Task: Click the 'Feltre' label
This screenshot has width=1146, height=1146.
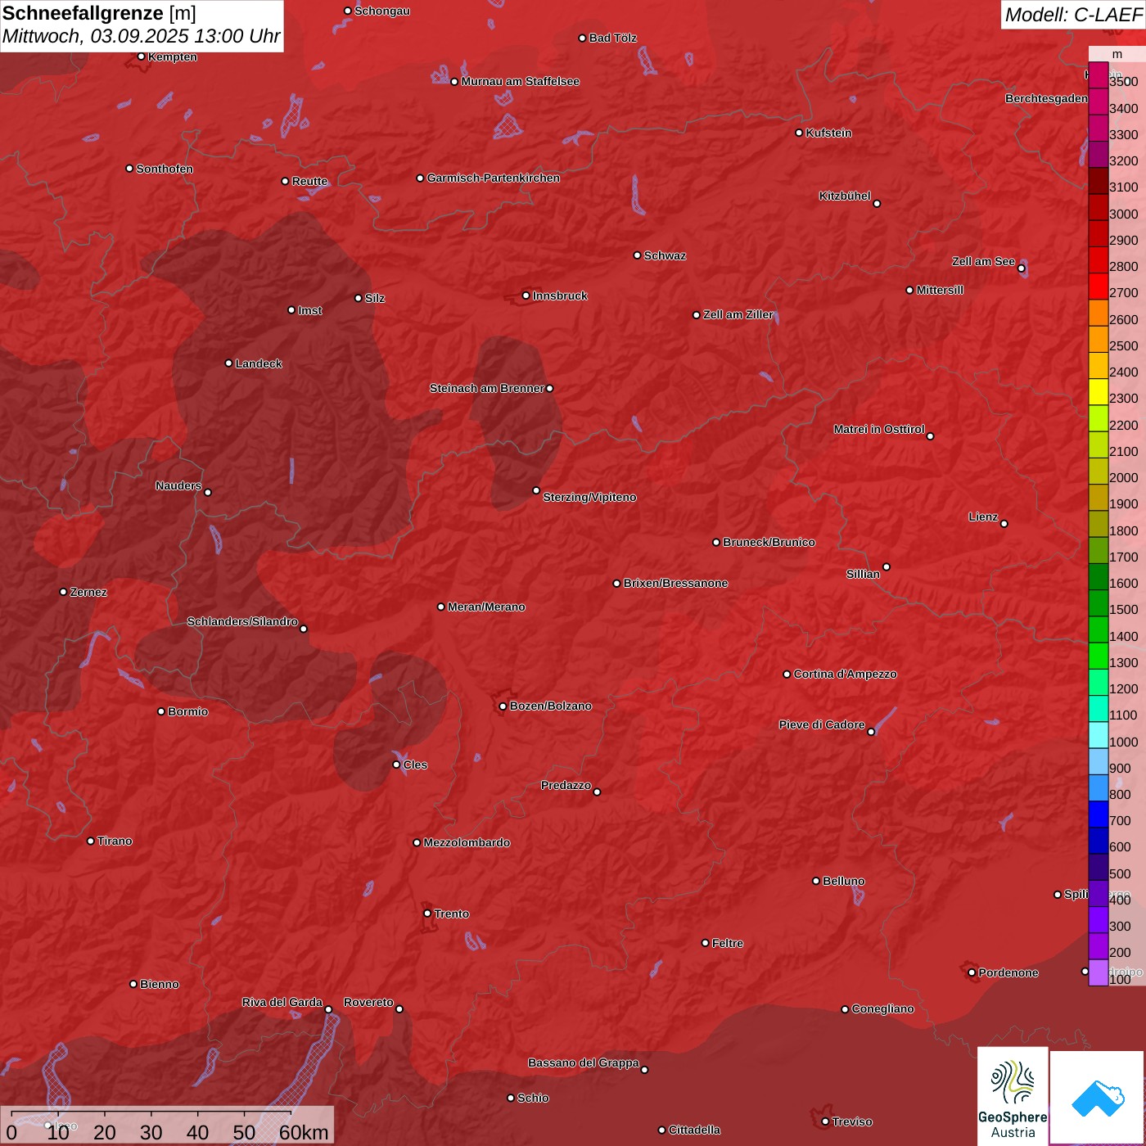Action: (x=728, y=943)
